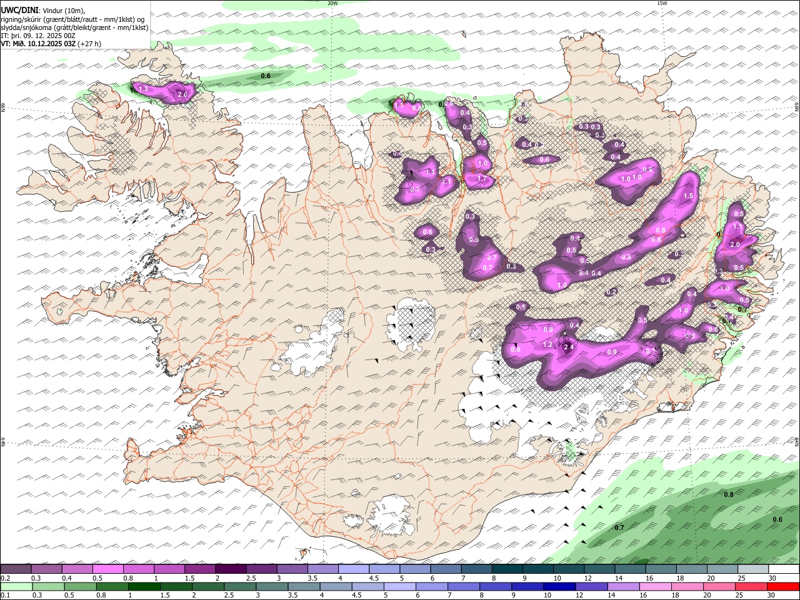The height and width of the screenshot is (600, 800).
Task: Click the 'IT: þri. 09. 12. 2025 00Z' line
Action: (x=38, y=36)
